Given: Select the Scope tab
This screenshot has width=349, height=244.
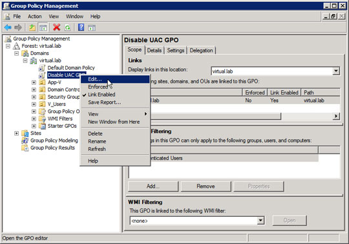Looking at the screenshot, I should coord(134,50).
